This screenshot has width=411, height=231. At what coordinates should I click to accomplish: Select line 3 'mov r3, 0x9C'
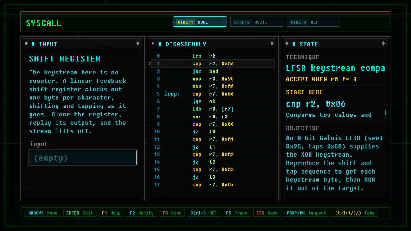(x=213, y=79)
